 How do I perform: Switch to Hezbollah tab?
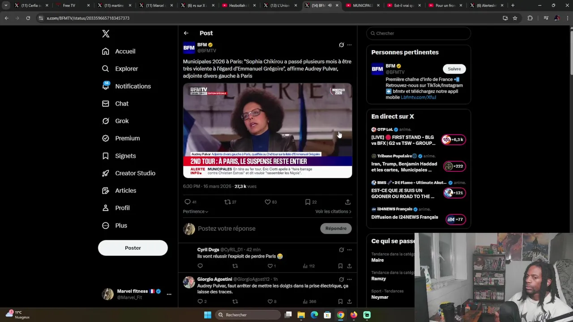239,5
